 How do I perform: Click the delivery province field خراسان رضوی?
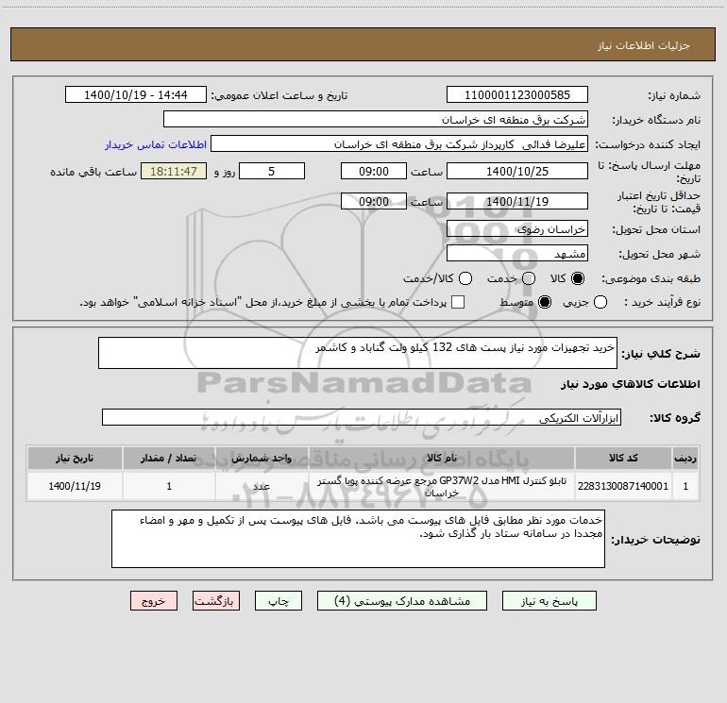[517, 229]
